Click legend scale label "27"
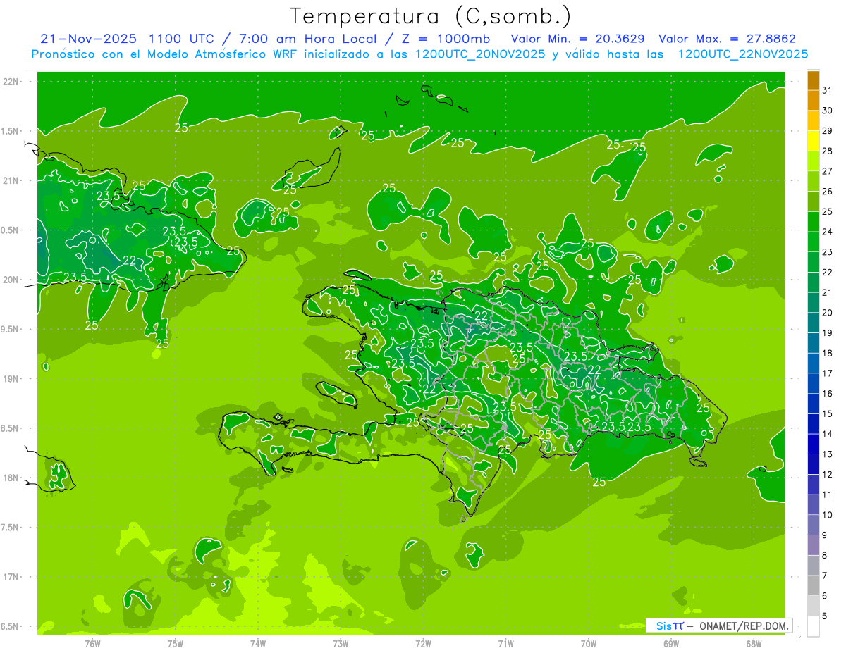This screenshot has width=846, height=653. pyautogui.click(x=828, y=171)
